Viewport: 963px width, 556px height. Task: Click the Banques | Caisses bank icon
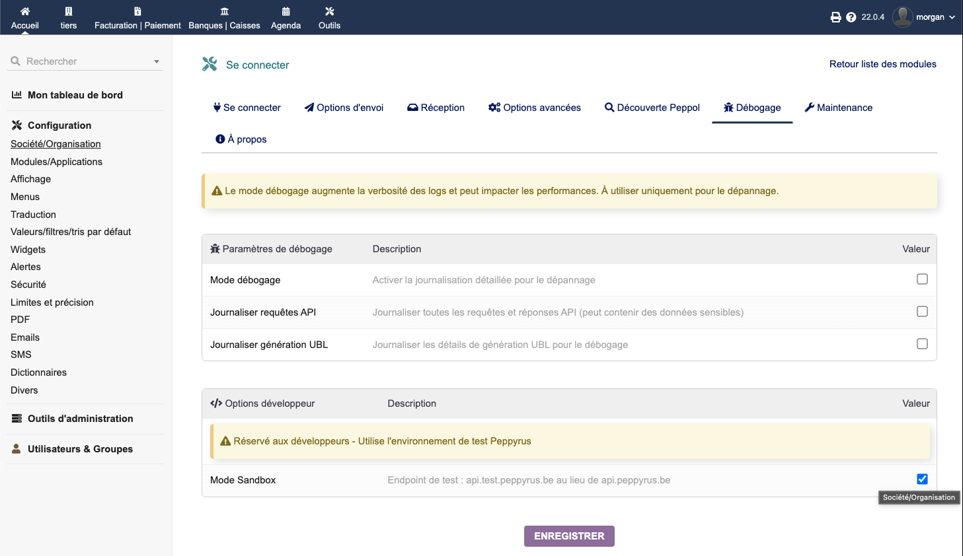click(224, 11)
